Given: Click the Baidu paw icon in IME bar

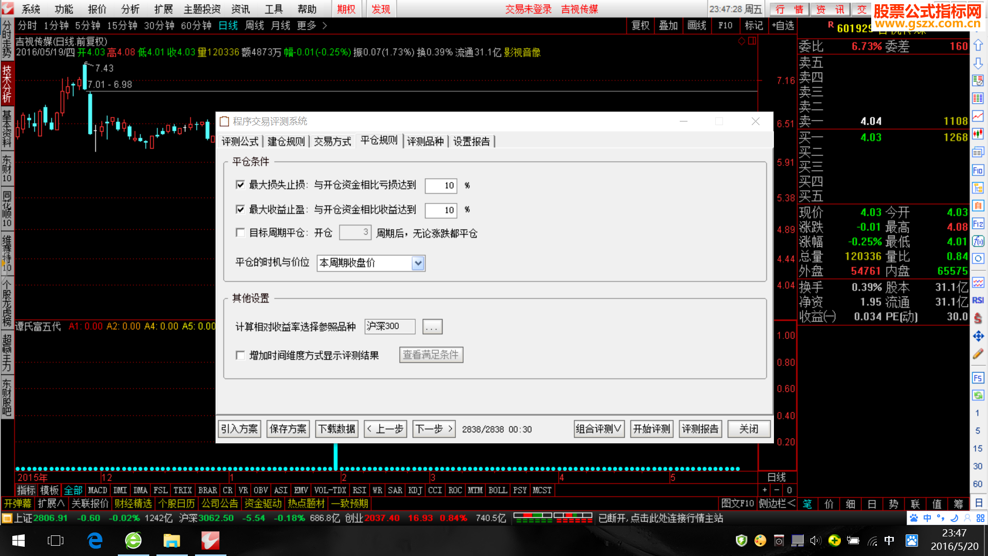Looking at the screenshot, I should [913, 518].
